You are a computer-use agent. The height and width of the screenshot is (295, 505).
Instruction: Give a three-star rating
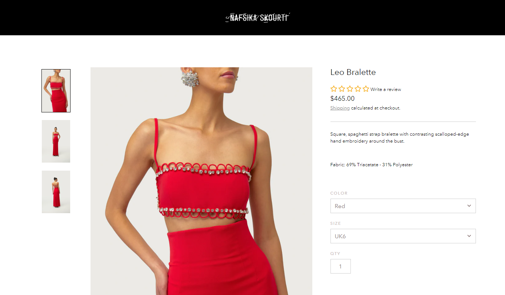pyautogui.click(x=350, y=89)
